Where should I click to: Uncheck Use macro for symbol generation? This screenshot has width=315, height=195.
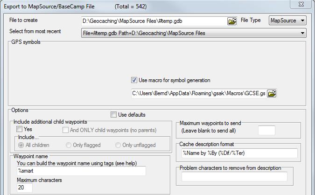coord(134,80)
